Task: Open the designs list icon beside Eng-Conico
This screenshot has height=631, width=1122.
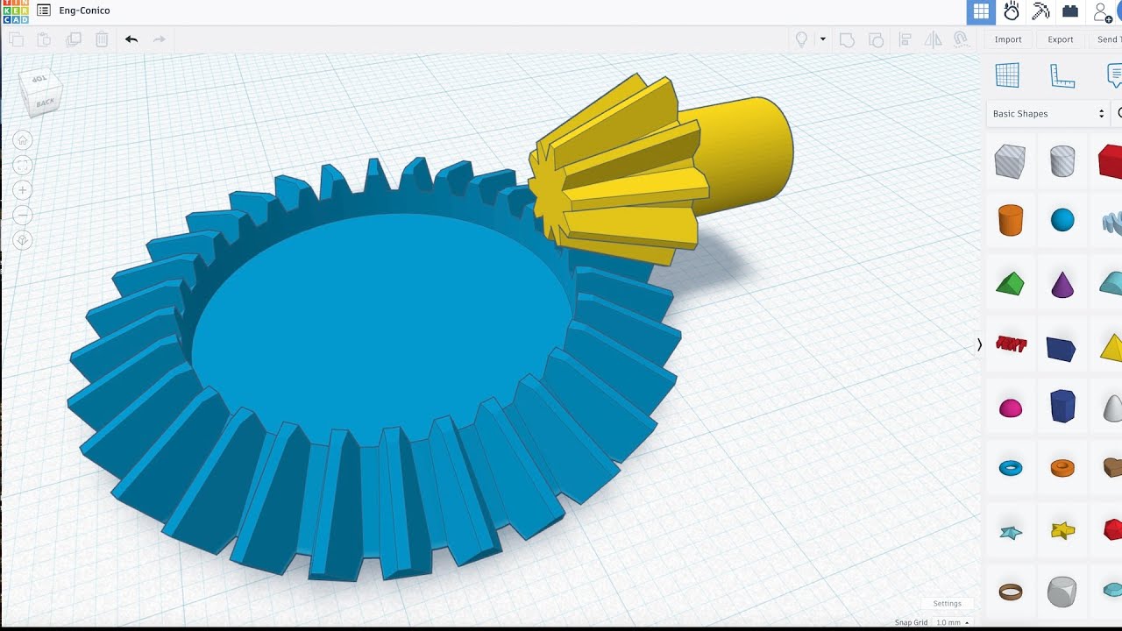Action: [44, 11]
